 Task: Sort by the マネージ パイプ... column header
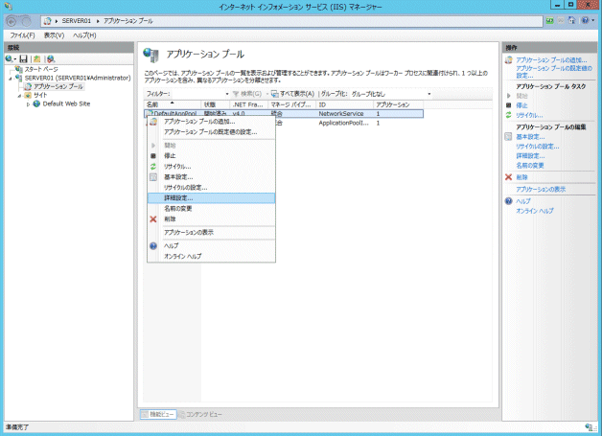pos(291,104)
